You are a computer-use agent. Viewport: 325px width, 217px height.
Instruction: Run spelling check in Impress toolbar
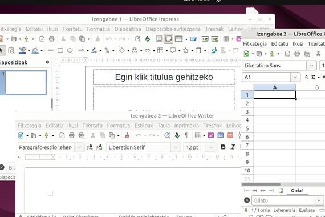pos(148,39)
